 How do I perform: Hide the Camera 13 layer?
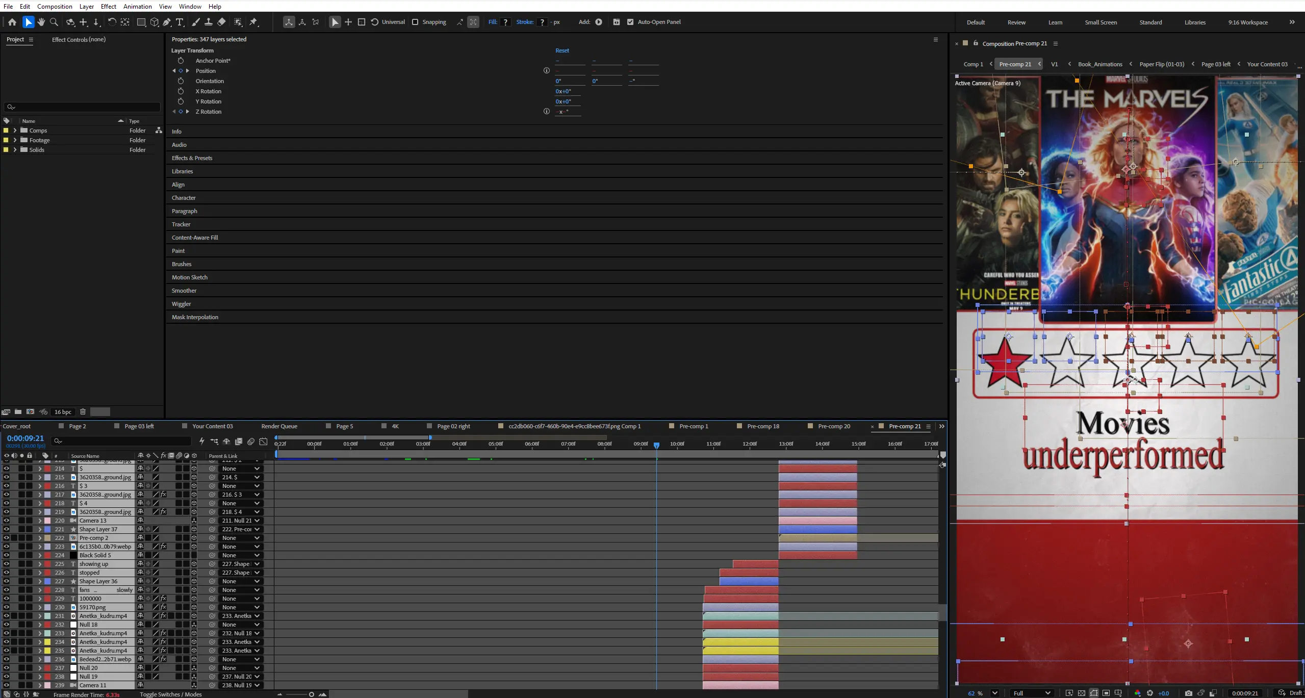point(6,520)
